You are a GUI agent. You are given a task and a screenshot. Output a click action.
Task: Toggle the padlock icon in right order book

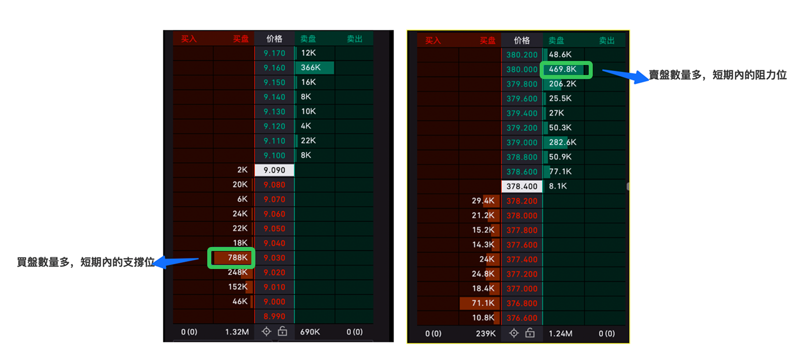click(x=530, y=333)
